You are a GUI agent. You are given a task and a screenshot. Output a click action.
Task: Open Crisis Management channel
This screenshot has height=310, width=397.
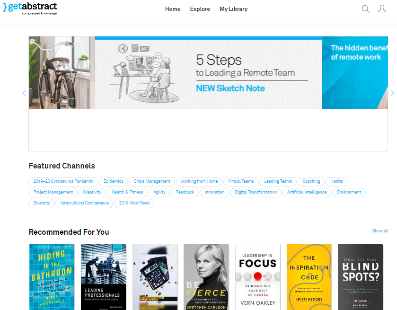tap(152, 181)
